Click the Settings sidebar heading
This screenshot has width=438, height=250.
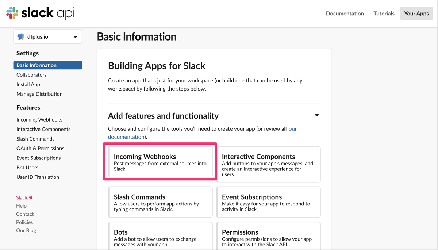click(x=27, y=53)
